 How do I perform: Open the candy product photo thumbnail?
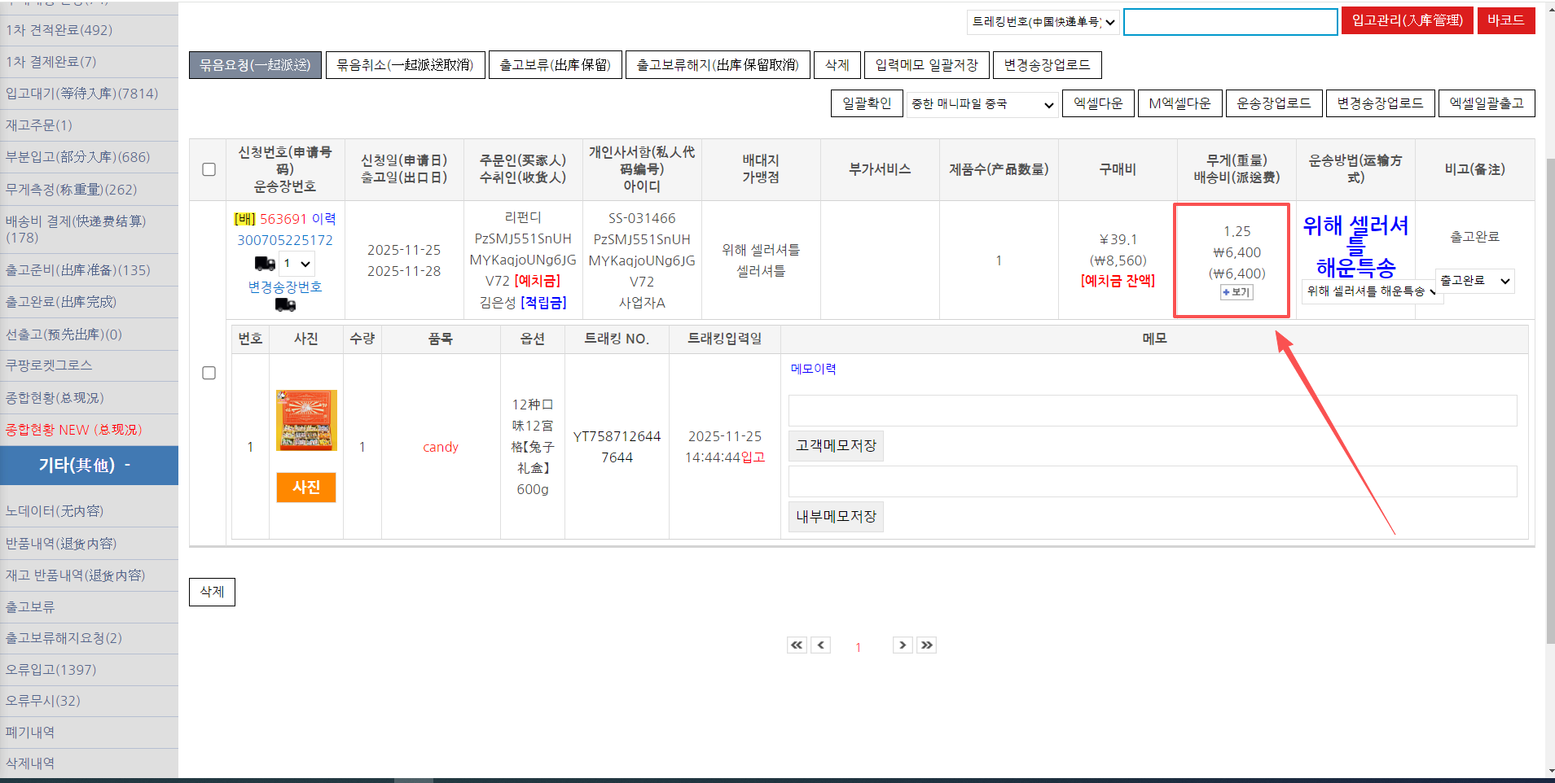(x=306, y=420)
